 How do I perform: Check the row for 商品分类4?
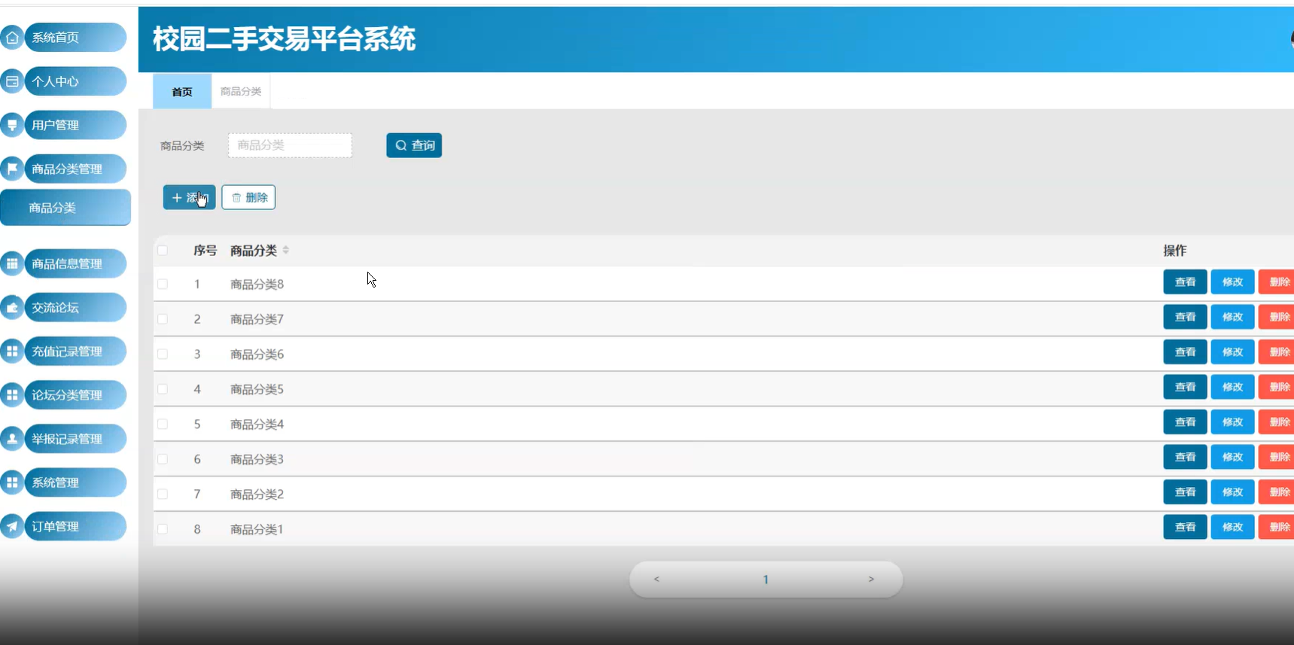point(163,424)
